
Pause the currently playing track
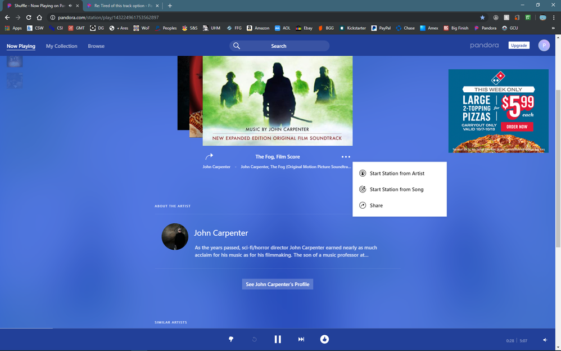click(x=278, y=339)
